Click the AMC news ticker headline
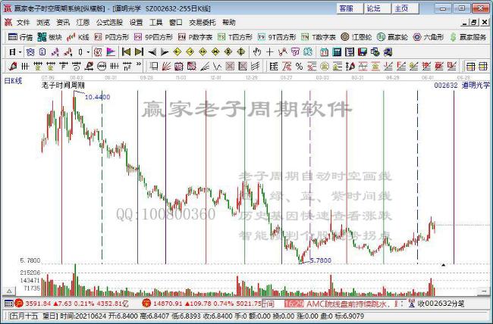Screen dimensions: 493x324 348,304
